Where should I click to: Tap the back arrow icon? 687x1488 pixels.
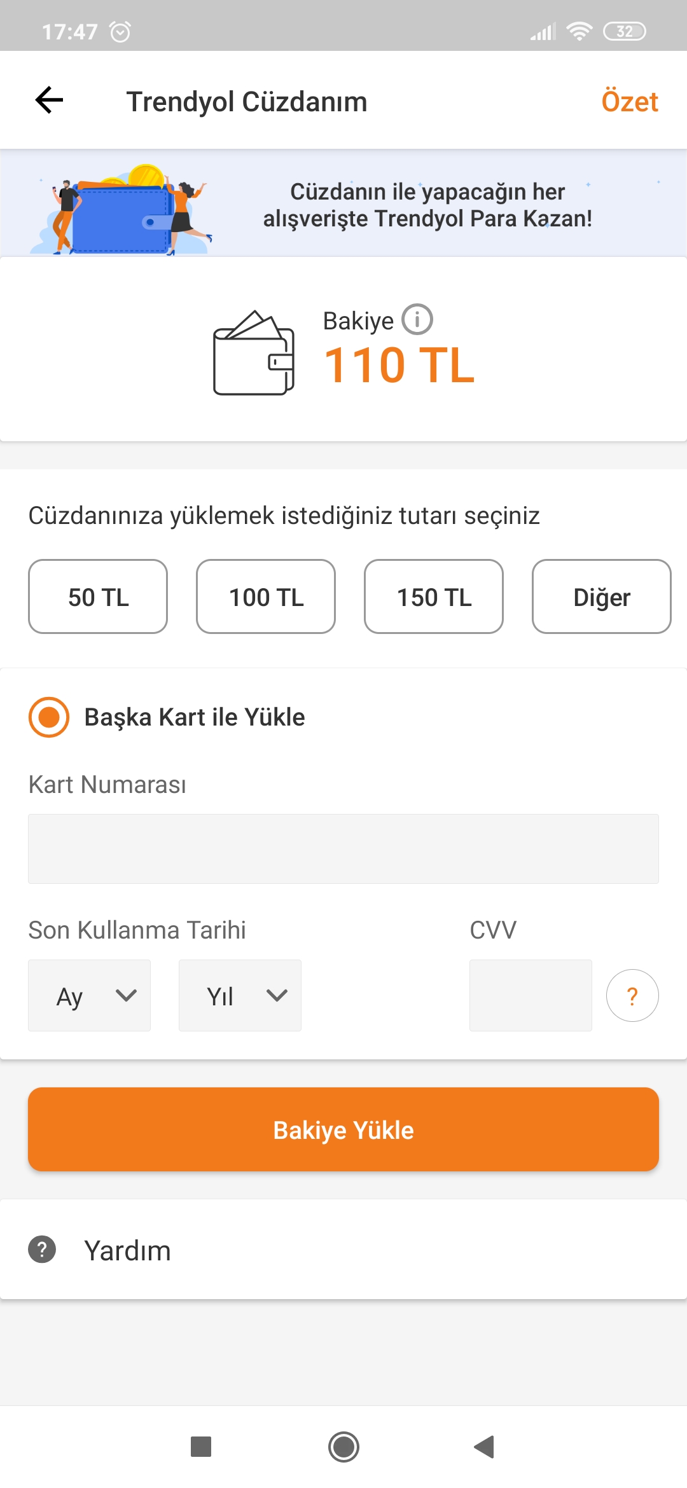(x=49, y=100)
